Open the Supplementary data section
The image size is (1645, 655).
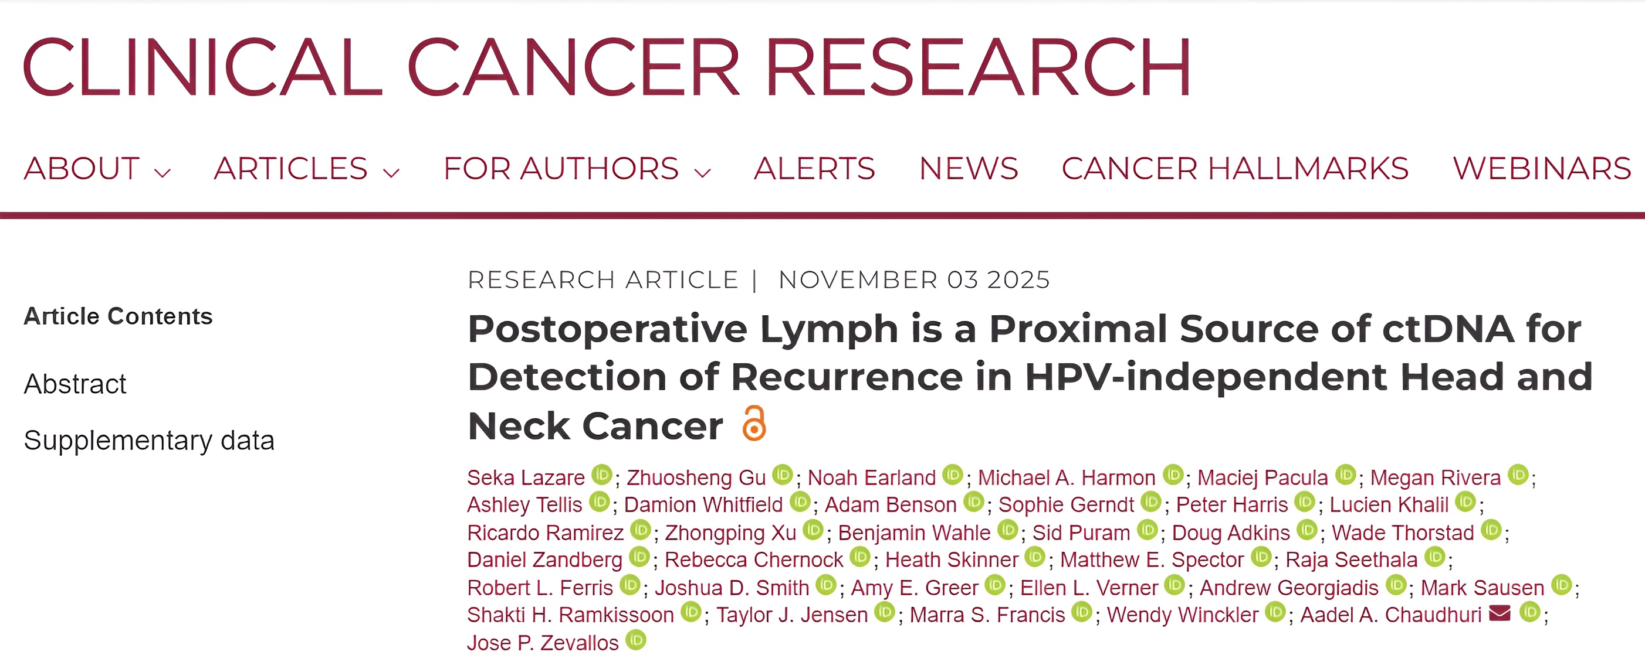pyautogui.click(x=150, y=439)
